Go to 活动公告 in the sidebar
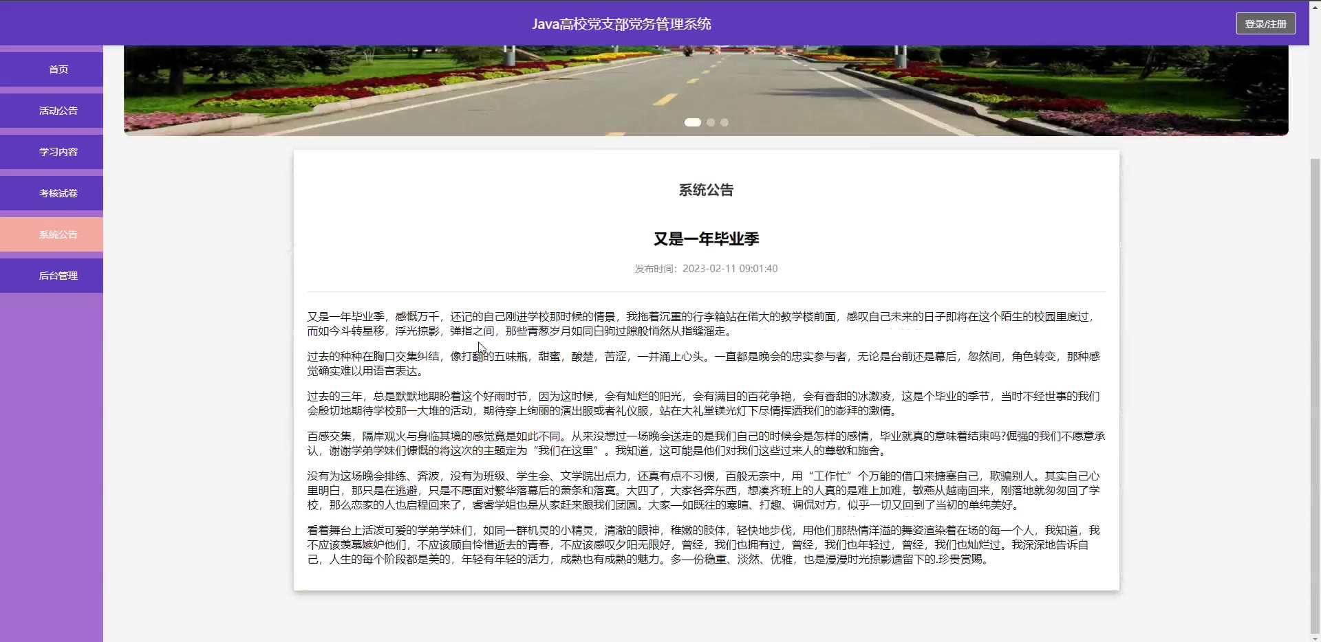The image size is (1321, 642). 52,111
